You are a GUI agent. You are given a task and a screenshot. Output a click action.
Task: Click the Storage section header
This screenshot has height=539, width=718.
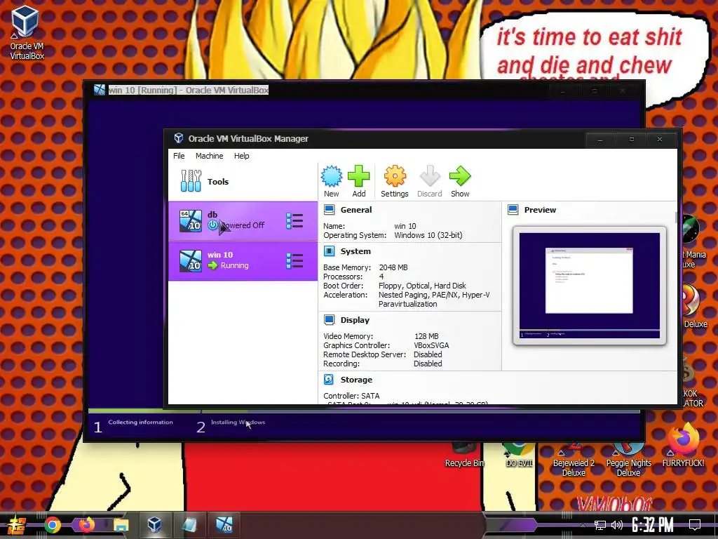pyautogui.click(x=356, y=380)
